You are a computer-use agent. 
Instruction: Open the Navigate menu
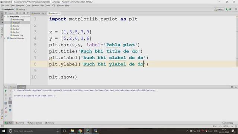[20, 6]
